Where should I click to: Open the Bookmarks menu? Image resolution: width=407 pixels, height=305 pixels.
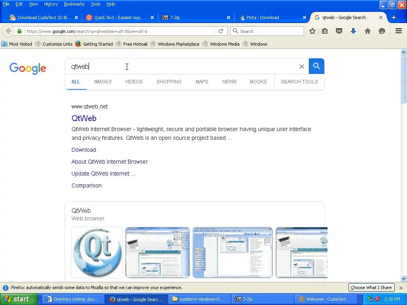coord(74,4)
